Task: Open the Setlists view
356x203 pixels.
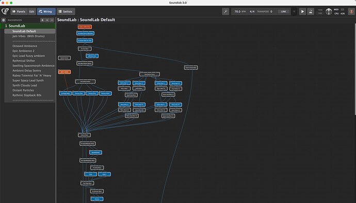Action: coord(66,11)
